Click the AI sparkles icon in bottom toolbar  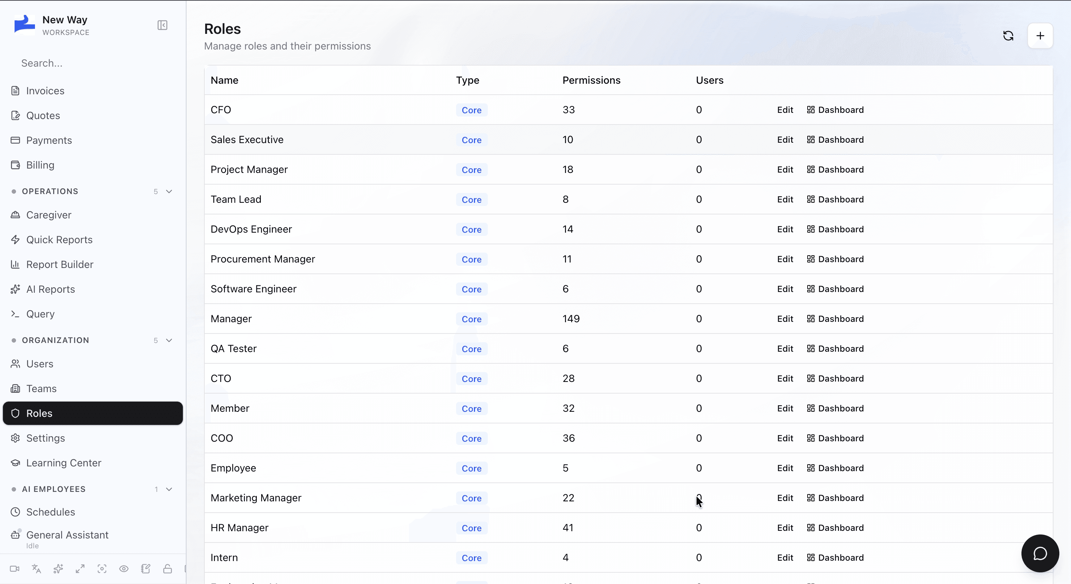(58, 569)
